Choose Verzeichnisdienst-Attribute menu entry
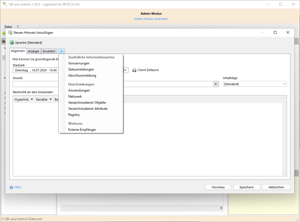300x222 pixels. 88,109
